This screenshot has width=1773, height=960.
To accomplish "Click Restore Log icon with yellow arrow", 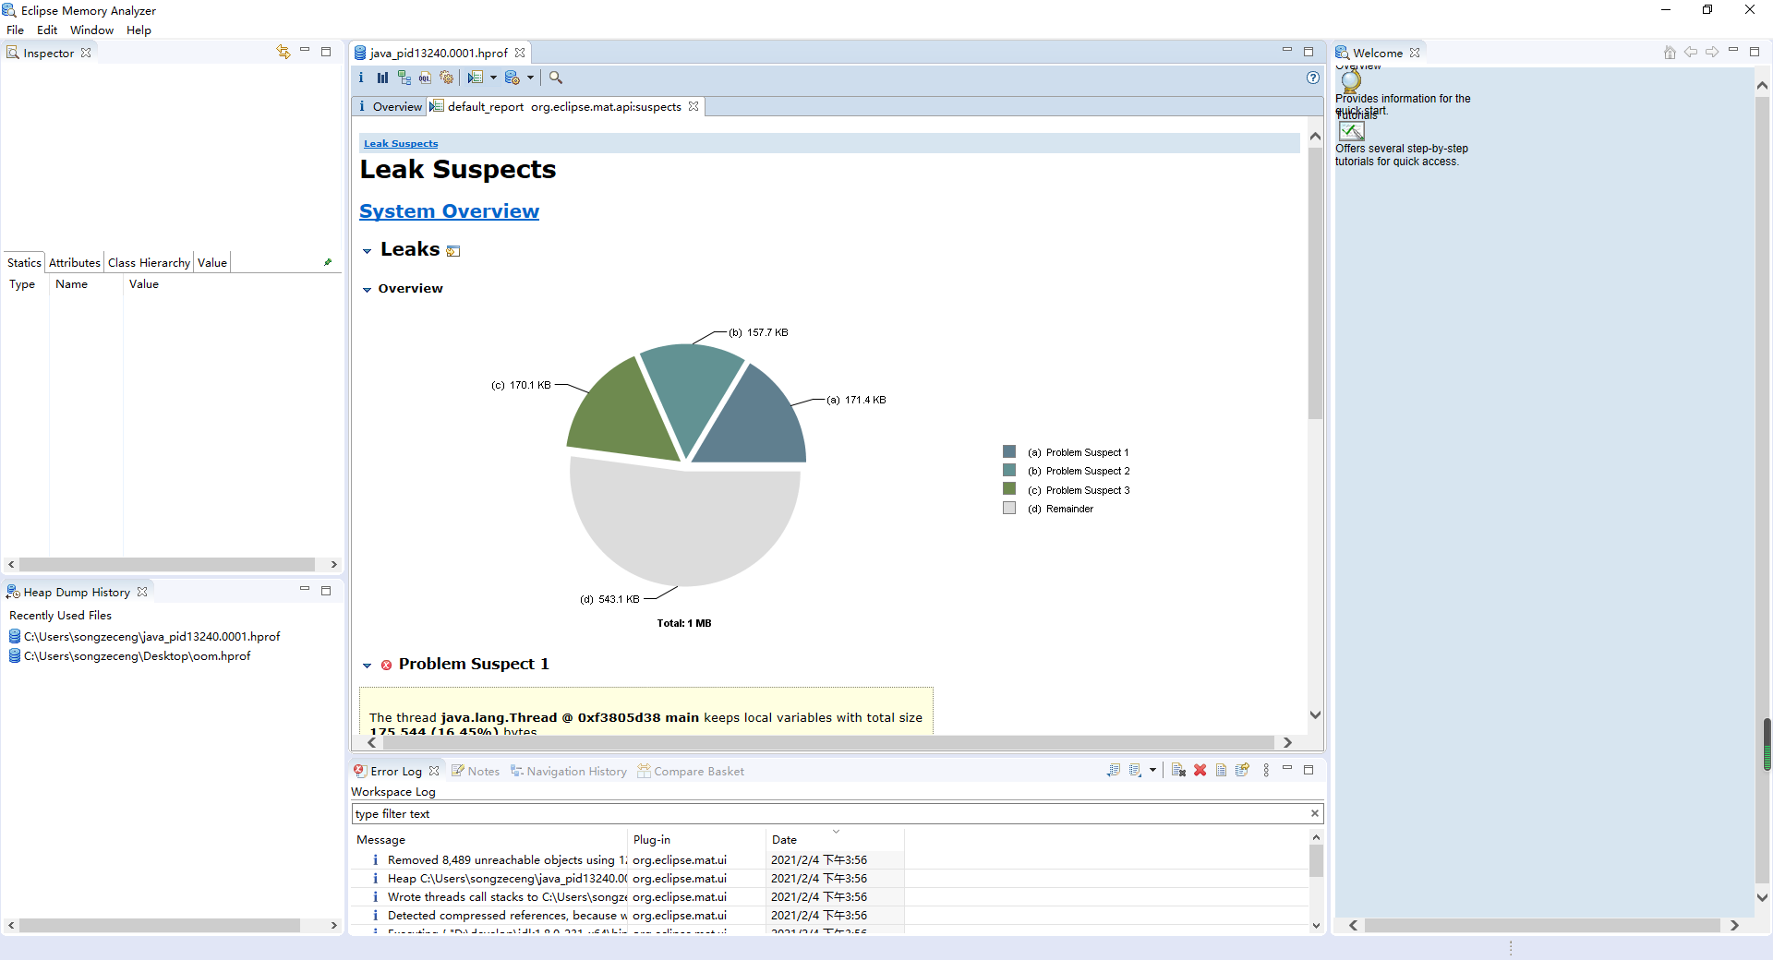I will pos(1243,770).
